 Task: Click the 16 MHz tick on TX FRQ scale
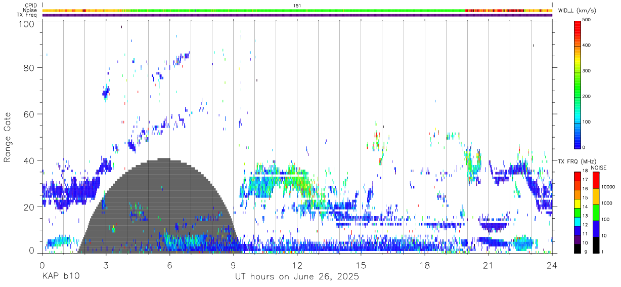coord(585,189)
